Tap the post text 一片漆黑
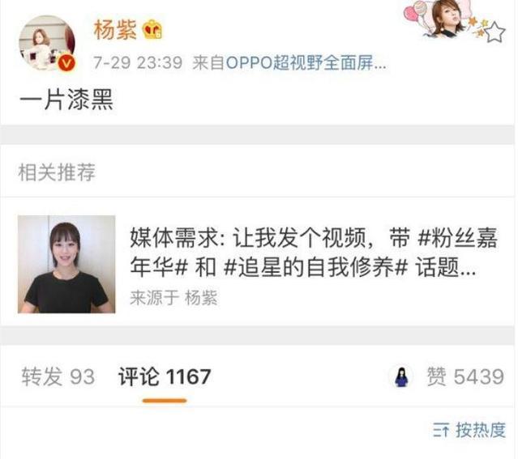Viewport: 518px width, 459px height. pyautogui.click(x=66, y=99)
